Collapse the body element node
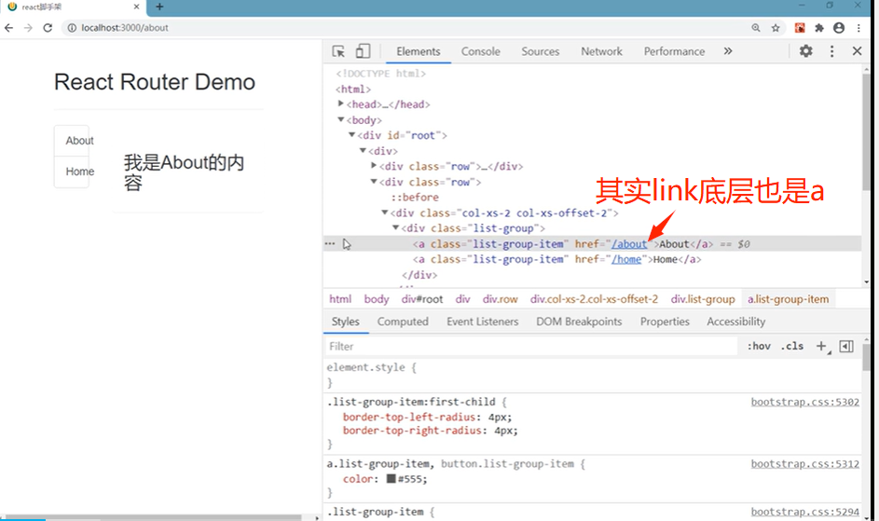 point(340,119)
